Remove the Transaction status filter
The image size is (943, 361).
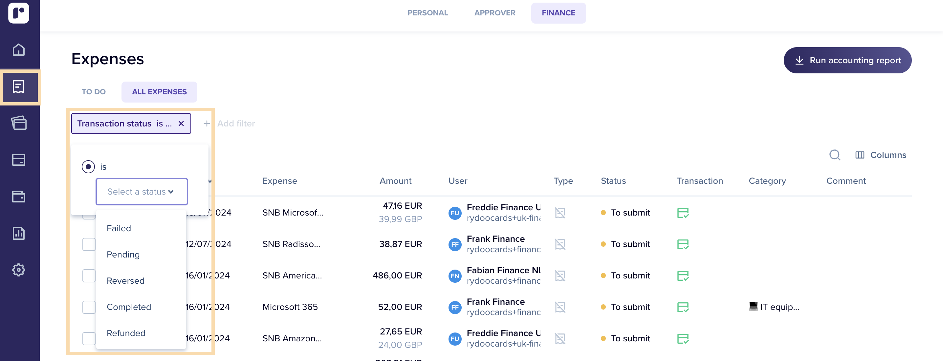point(181,123)
